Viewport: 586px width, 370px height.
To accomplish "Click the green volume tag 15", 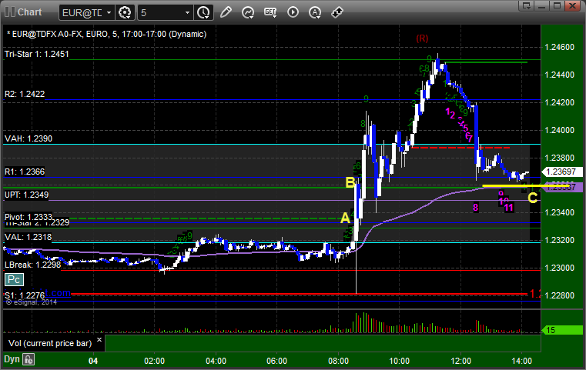I will (562, 330).
